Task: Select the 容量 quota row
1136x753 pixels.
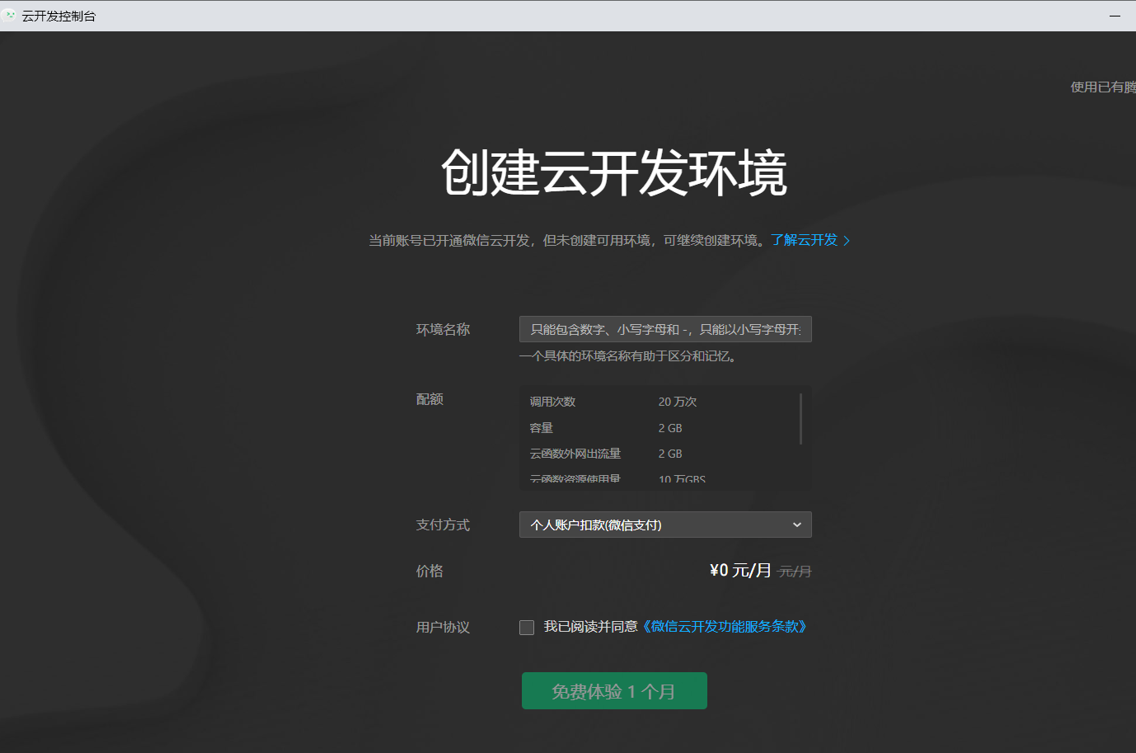Action: (665, 428)
